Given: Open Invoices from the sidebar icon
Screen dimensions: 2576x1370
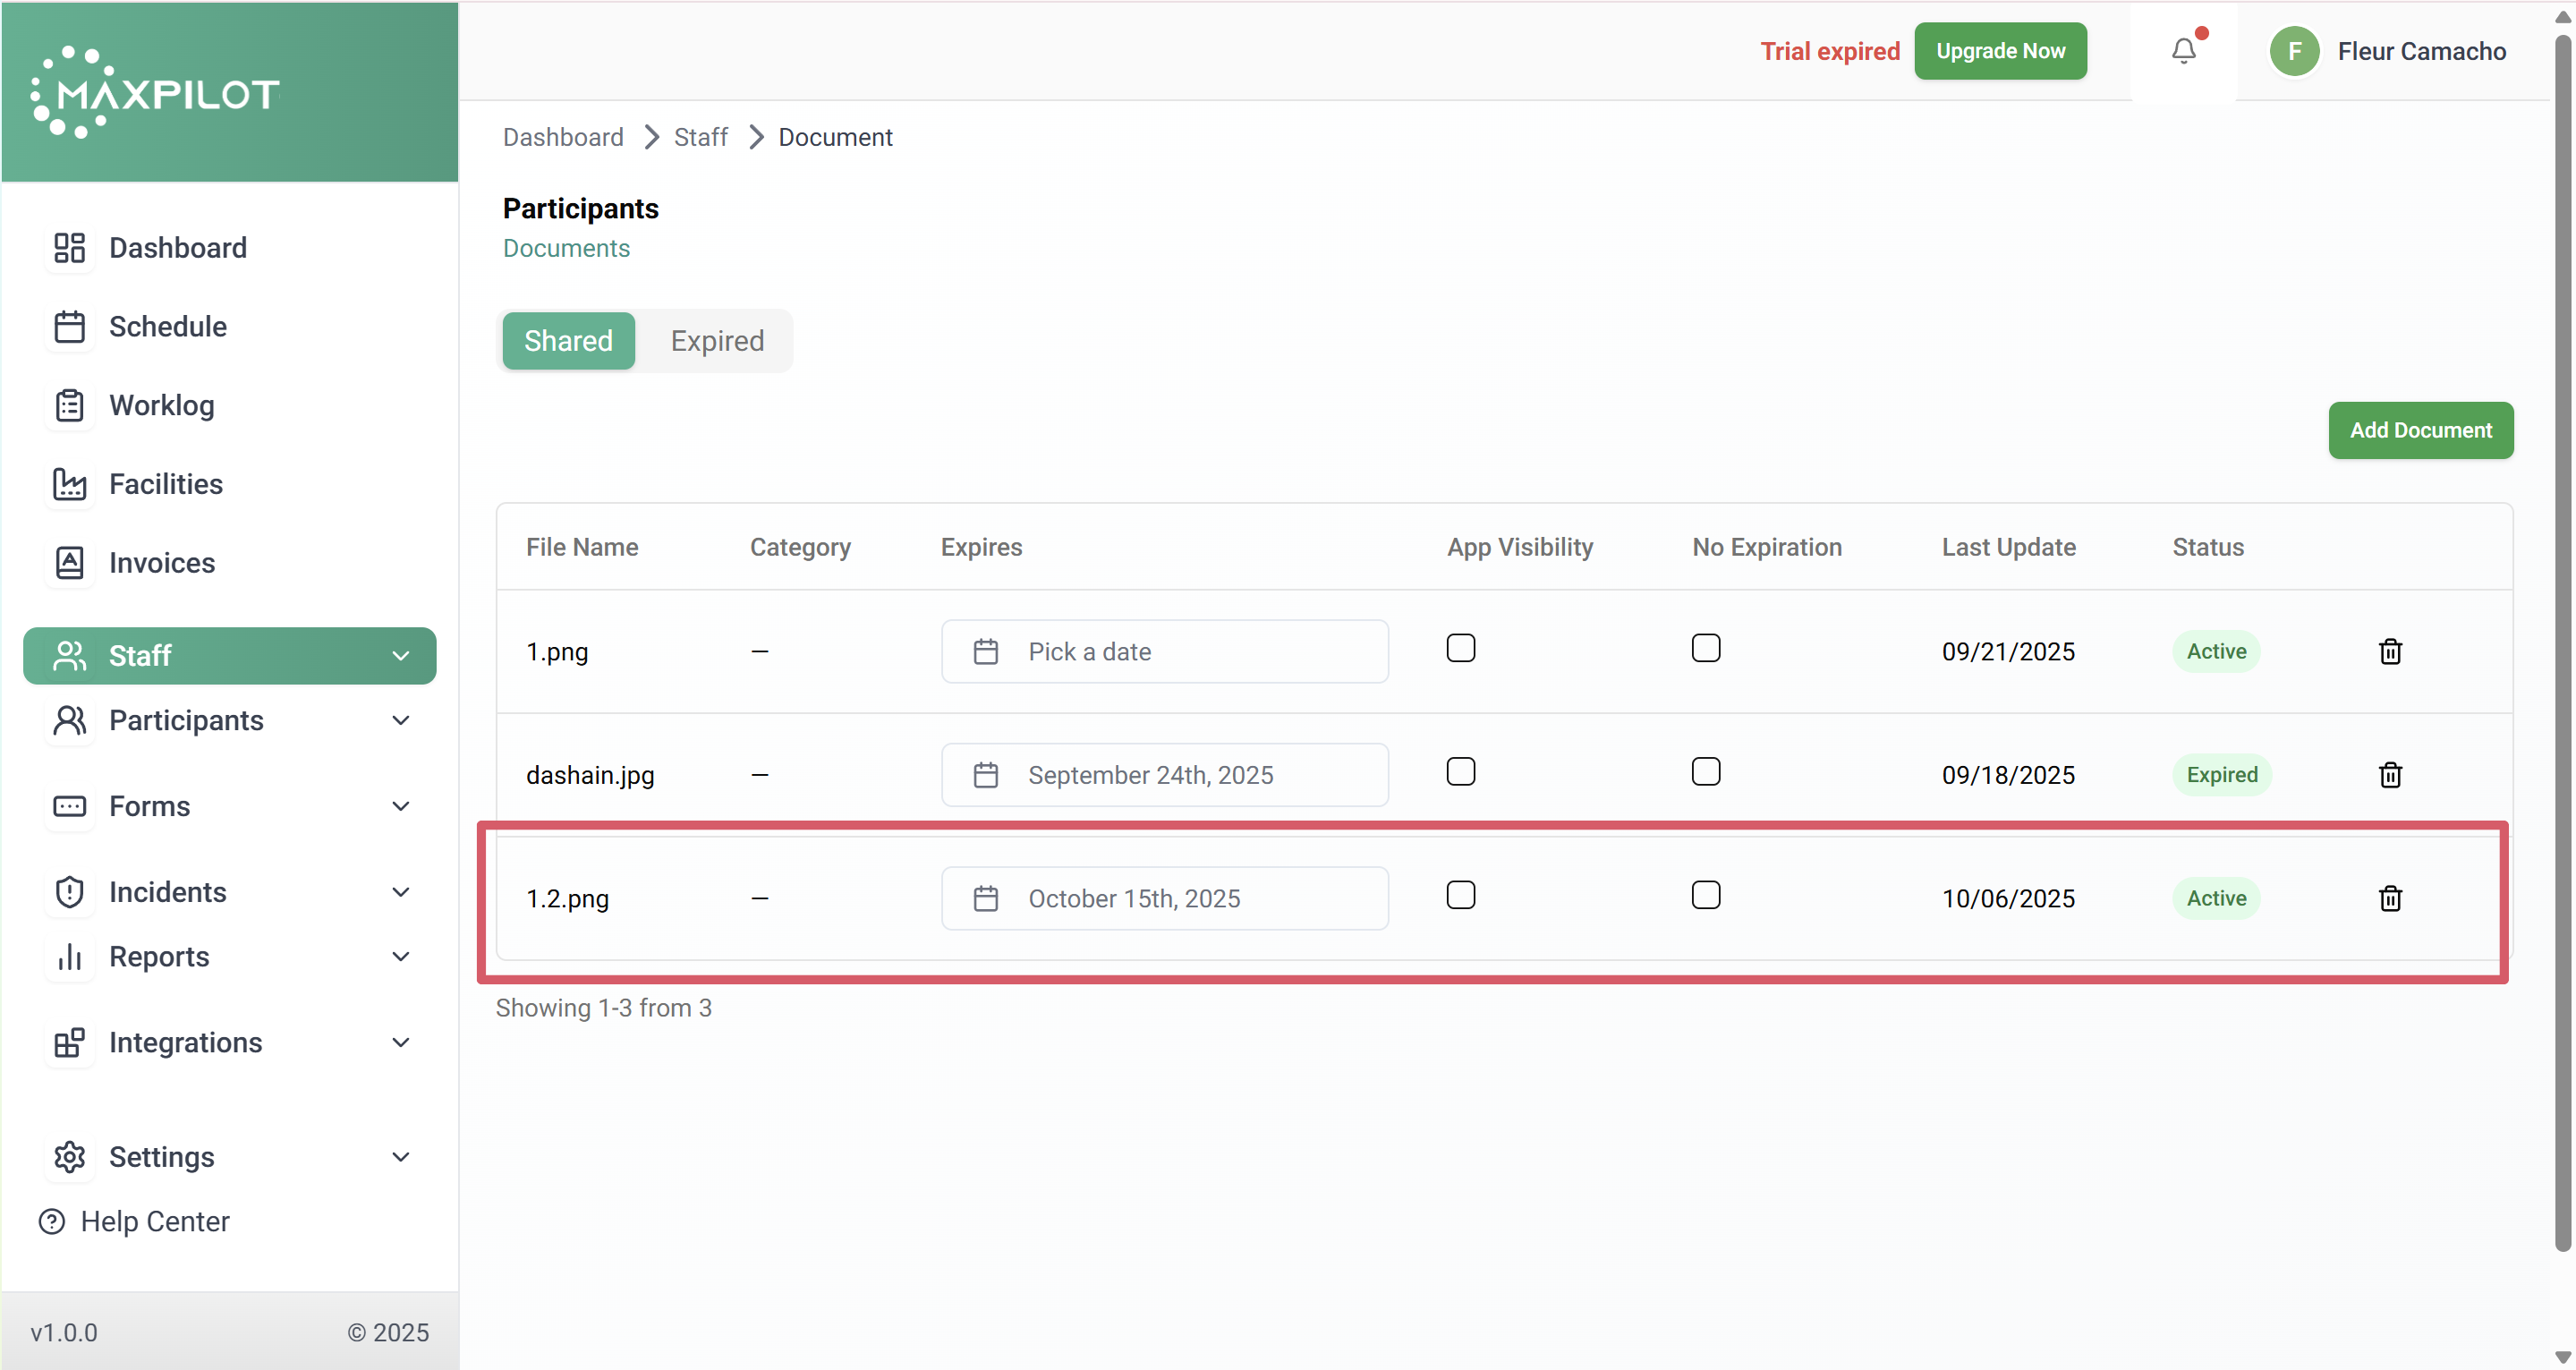Looking at the screenshot, I should [69, 563].
